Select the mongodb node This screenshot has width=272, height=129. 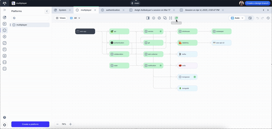pyautogui.click(x=187, y=88)
